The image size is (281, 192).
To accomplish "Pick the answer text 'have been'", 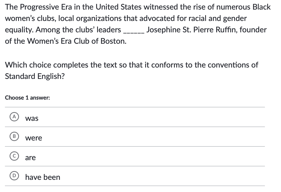I will [43, 177].
